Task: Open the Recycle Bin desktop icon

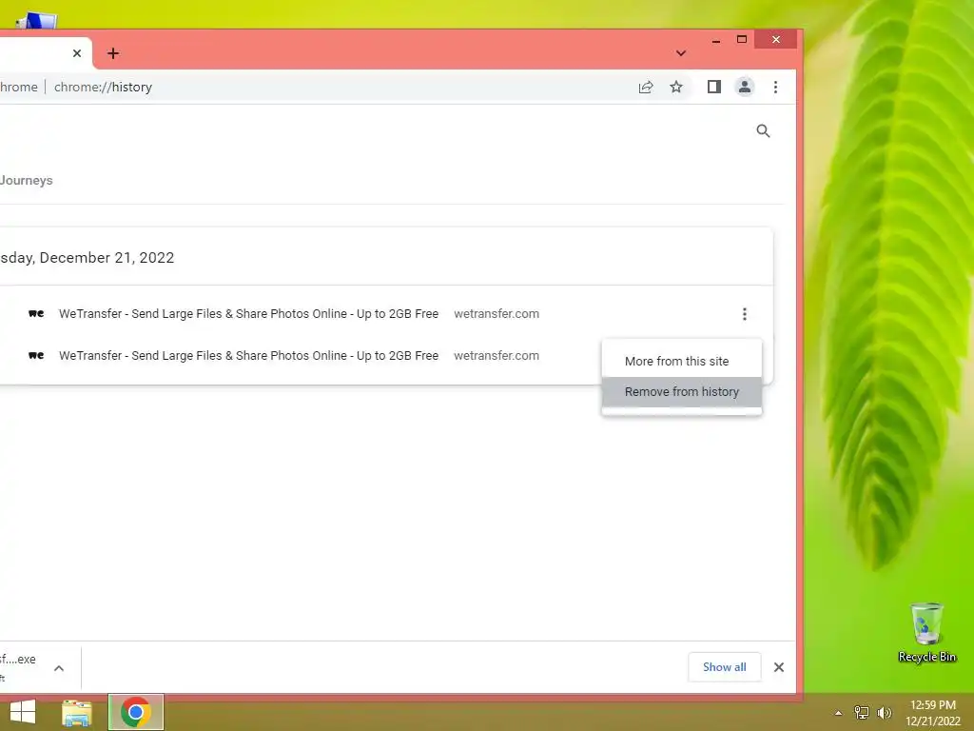Action: point(926,633)
